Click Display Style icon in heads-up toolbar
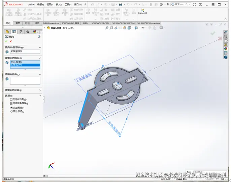 pyautogui.click(x=136, y=28)
